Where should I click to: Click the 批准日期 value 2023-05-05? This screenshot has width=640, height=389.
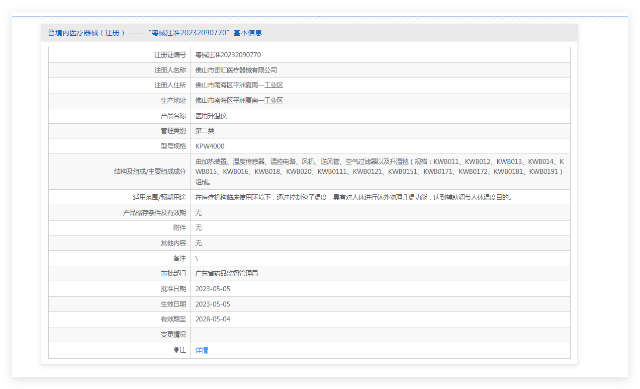(213, 289)
